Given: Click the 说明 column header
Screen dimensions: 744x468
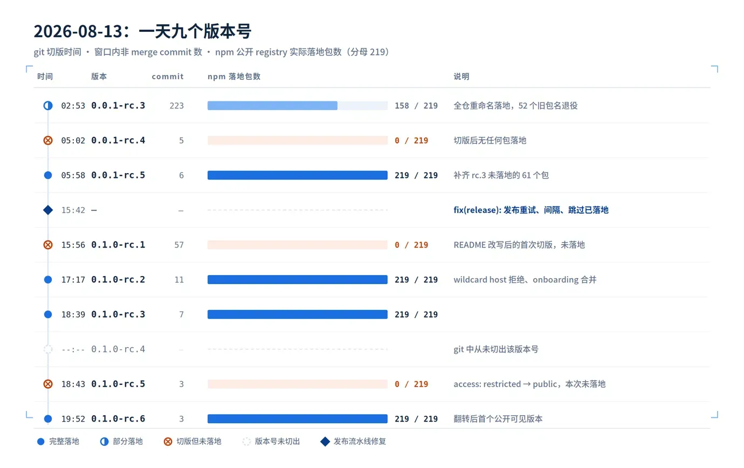Looking at the screenshot, I should [x=461, y=77].
